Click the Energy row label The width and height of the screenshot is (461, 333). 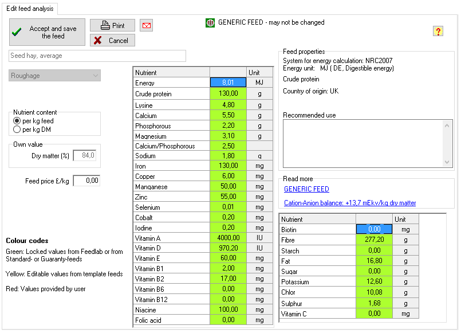172,83
